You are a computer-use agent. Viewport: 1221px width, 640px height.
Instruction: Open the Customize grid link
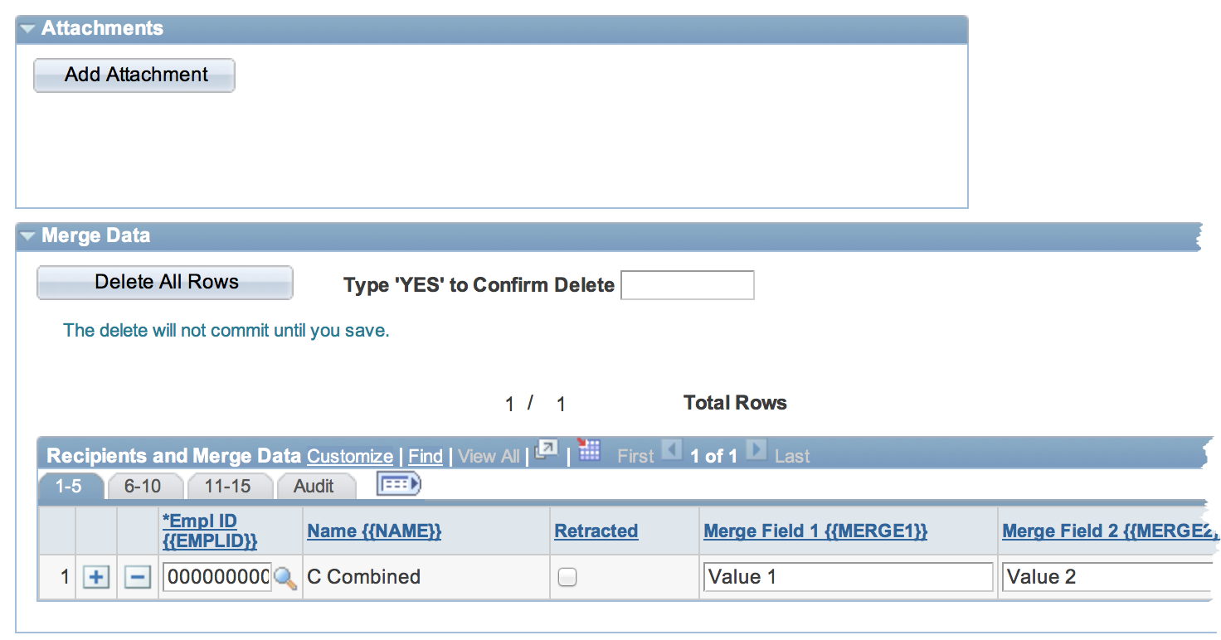click(350, 456)
